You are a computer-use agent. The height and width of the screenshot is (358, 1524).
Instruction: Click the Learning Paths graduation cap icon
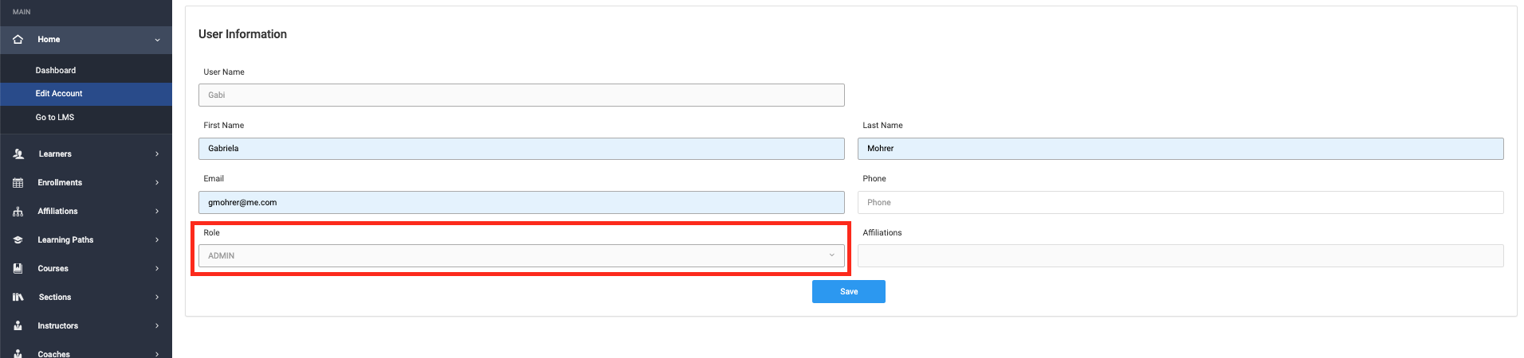pos(18,239)
